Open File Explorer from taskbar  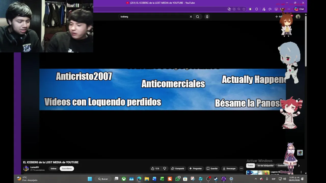tap(147, 179)
